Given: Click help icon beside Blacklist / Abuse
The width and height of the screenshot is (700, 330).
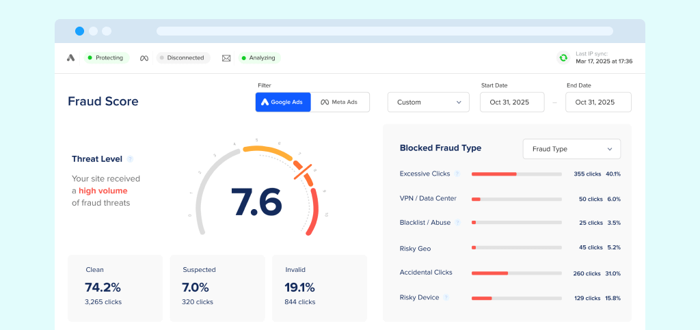Looking at the screenshot, I should point(457,223).
